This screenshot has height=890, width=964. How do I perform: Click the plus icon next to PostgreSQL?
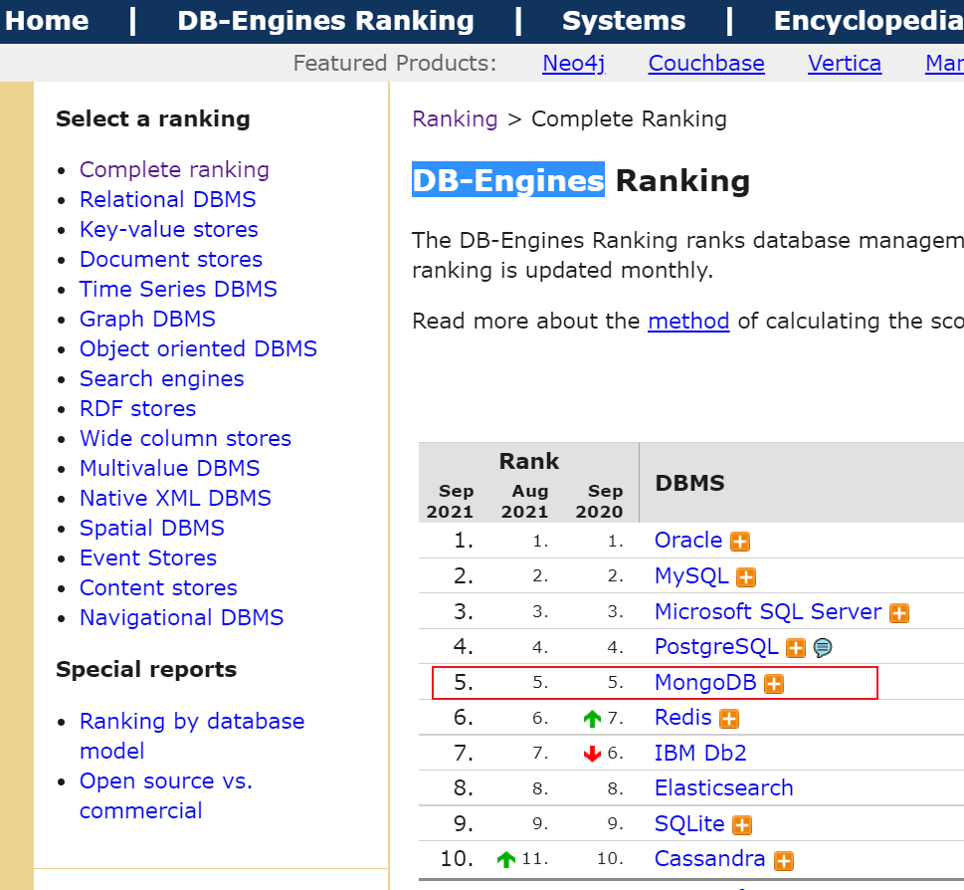pos(796,648)
